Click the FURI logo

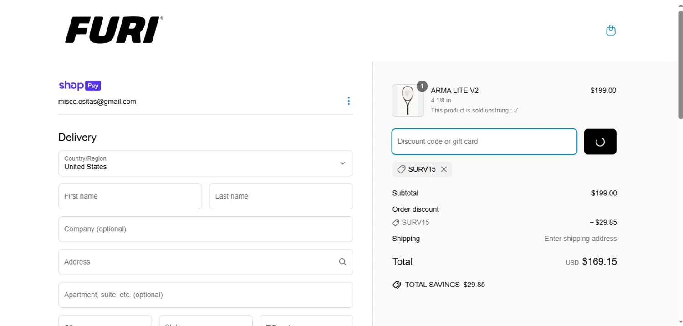point(114,30)
